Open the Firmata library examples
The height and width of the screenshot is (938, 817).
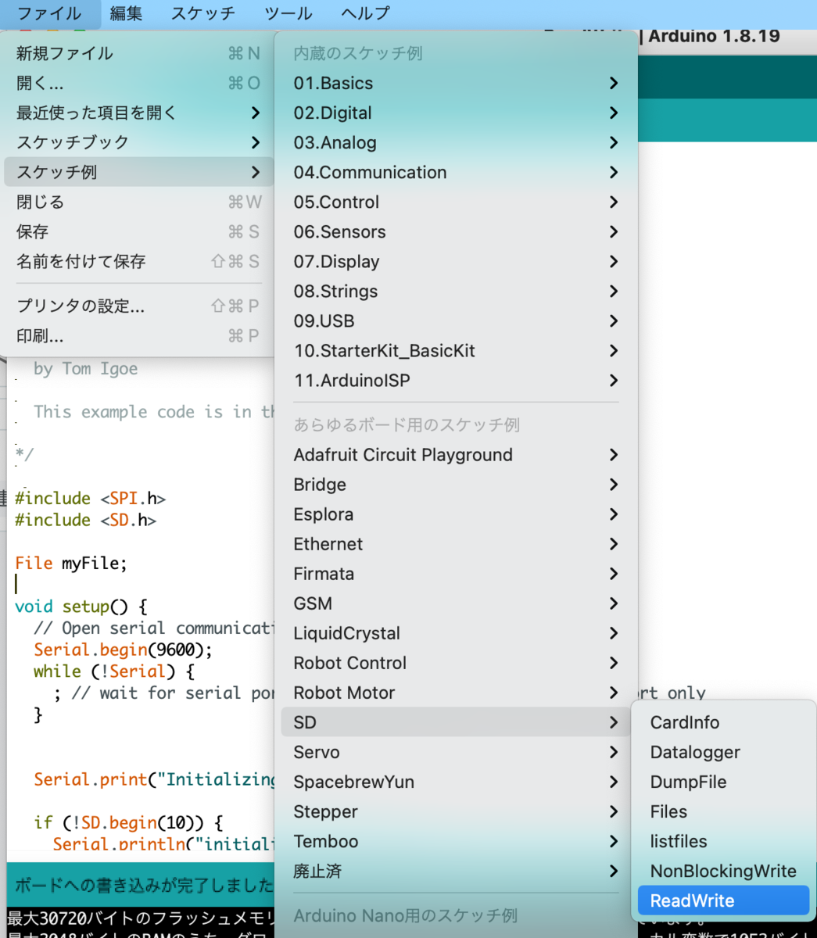coord(456,574)
